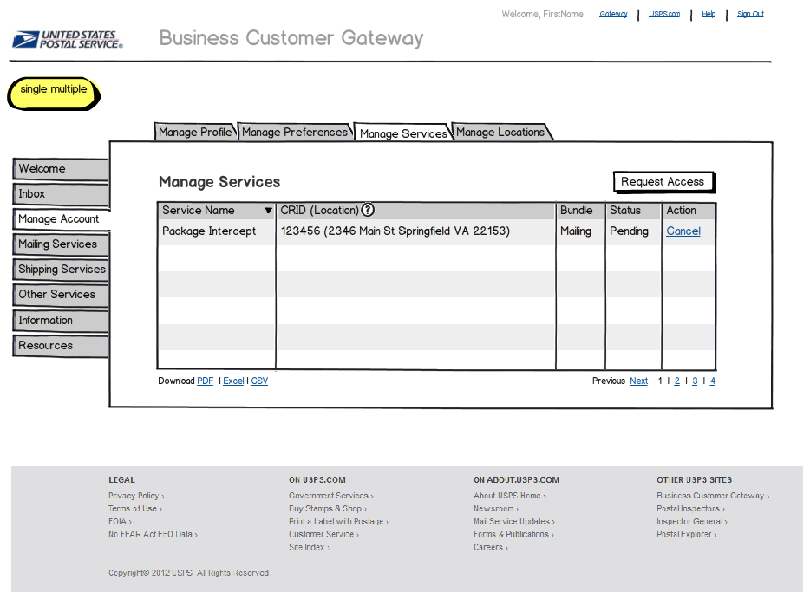Image resolution: width=810 pixels, height=599 pixels.
Task: Jump to results page 3
Action: coord(695,381)
